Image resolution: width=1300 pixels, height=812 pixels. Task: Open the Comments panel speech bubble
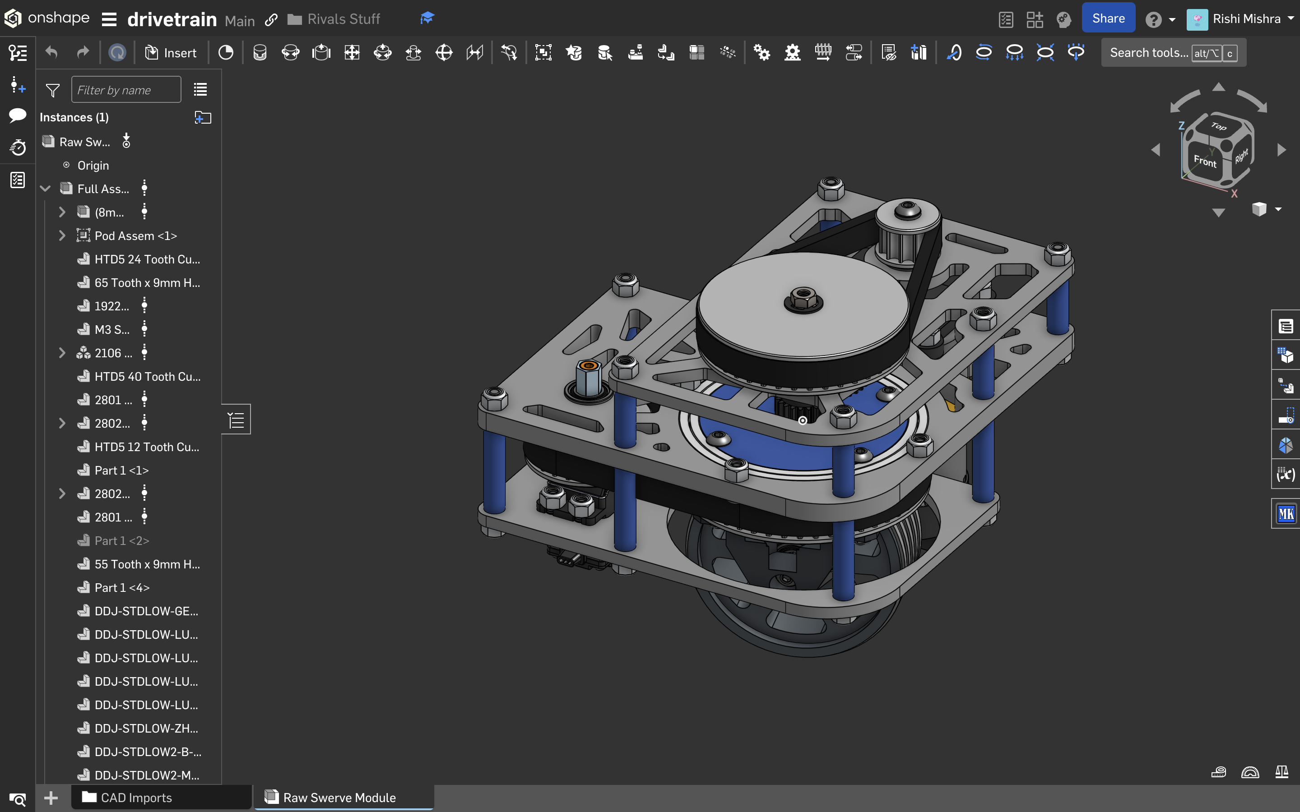pyautogui.click(x=17, y=115)
